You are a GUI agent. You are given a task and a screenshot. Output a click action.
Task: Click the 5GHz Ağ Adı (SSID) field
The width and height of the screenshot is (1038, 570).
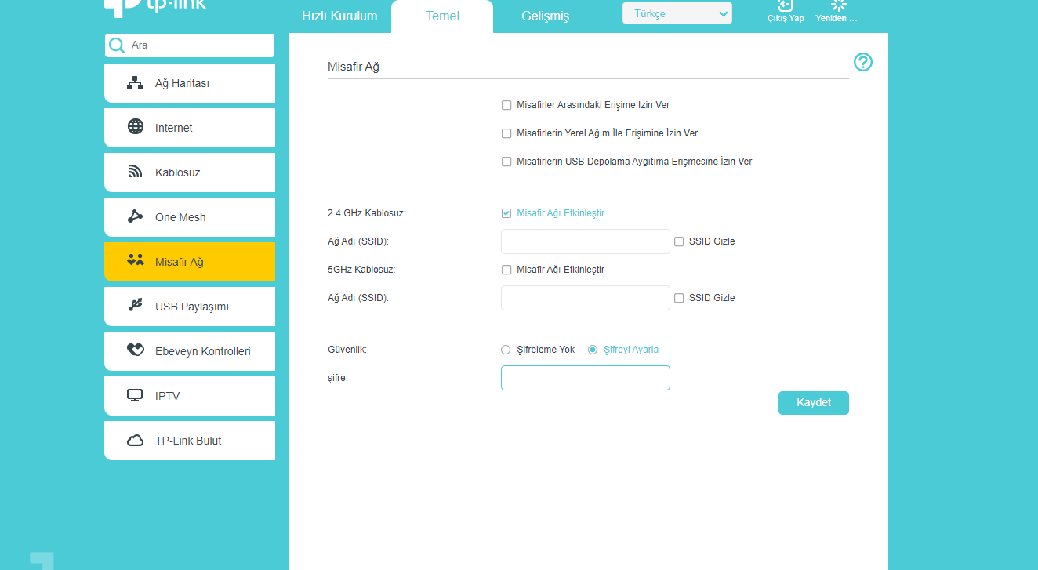tap(586, 298)
